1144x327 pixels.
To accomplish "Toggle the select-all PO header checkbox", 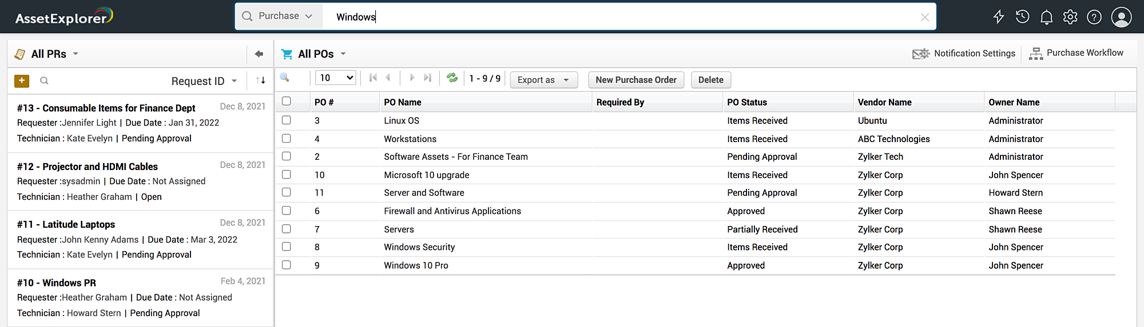I will pyautogui.click(x=287, y=102).
